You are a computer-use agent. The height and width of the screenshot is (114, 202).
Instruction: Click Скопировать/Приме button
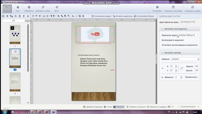click(144, 16)
